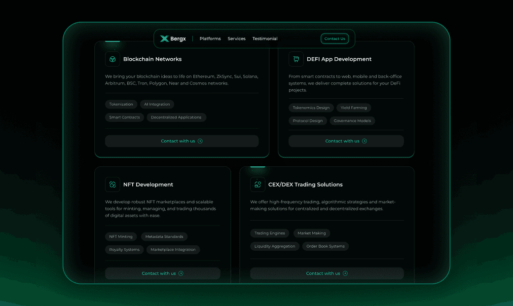Click Contact with us under Blockchain Networks
513x306 pixels.
point(182,141)
